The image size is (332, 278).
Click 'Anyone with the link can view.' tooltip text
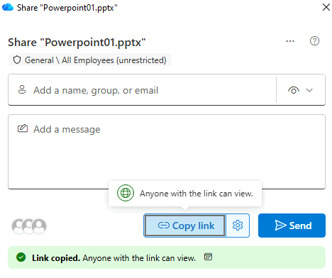coord(197,194)
